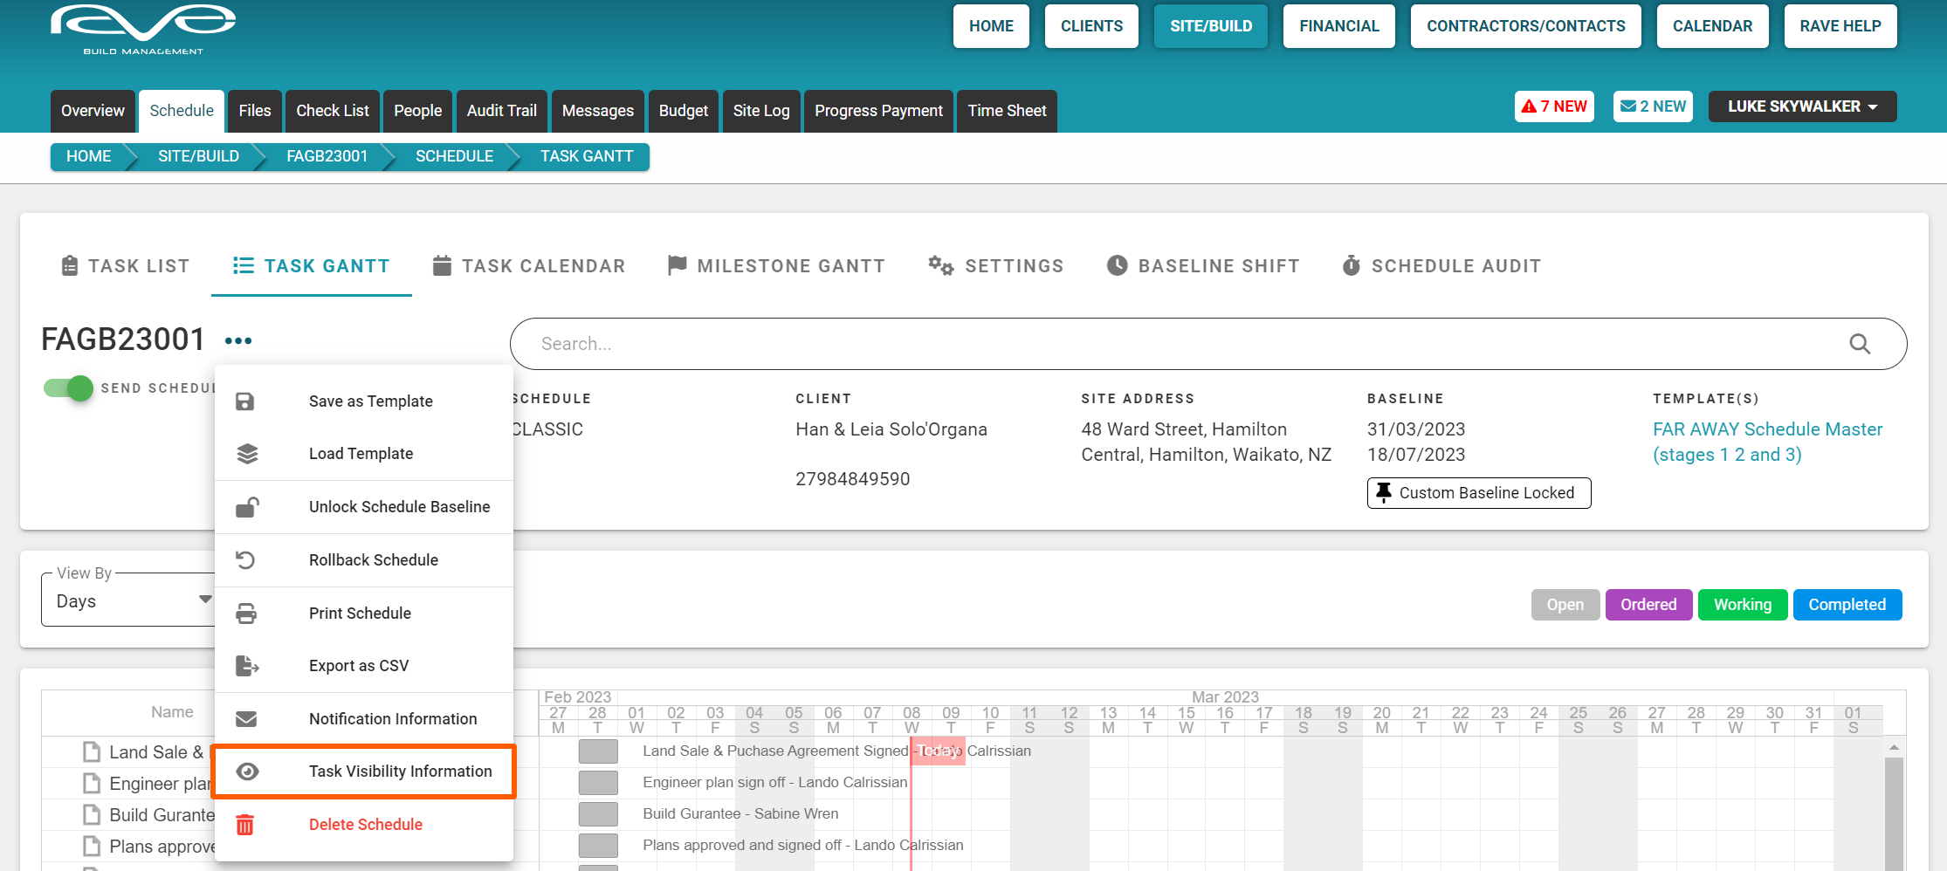Click the Notification Information envelope icon
The width and height of the screenshot is (1947, 871).
(x=246, y=719)
